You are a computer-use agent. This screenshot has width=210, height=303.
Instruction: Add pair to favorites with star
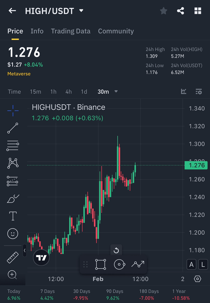click(164, 11)
